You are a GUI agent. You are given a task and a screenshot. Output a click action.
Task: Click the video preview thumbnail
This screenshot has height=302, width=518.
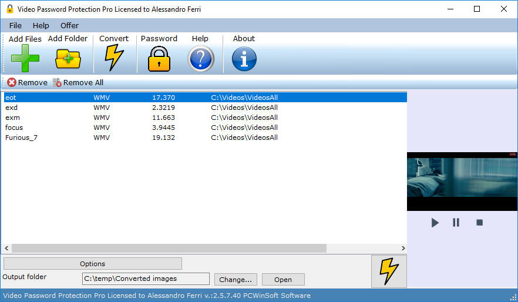tap(462, 182)
